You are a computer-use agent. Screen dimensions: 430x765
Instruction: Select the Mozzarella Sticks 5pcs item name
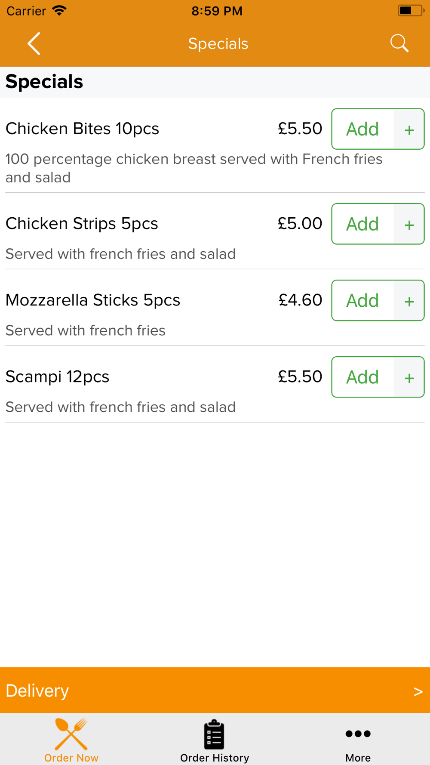(93, 300)
